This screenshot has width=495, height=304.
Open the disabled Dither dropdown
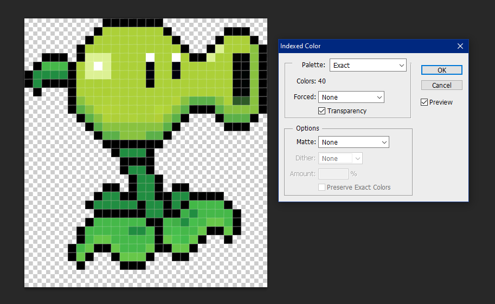[x=340, y=158]
